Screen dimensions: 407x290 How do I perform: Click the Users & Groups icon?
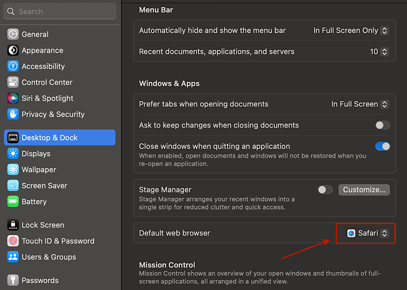pos(13,257)
